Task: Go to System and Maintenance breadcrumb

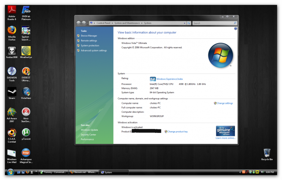Action: [127, 23]
